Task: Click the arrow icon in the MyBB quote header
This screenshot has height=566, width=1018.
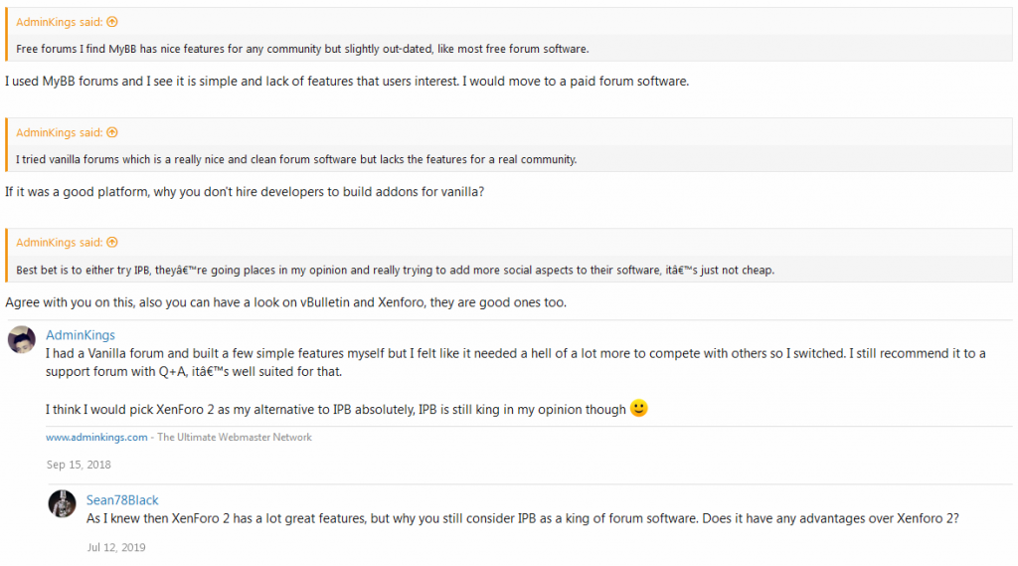Action: tap(112, 22)
